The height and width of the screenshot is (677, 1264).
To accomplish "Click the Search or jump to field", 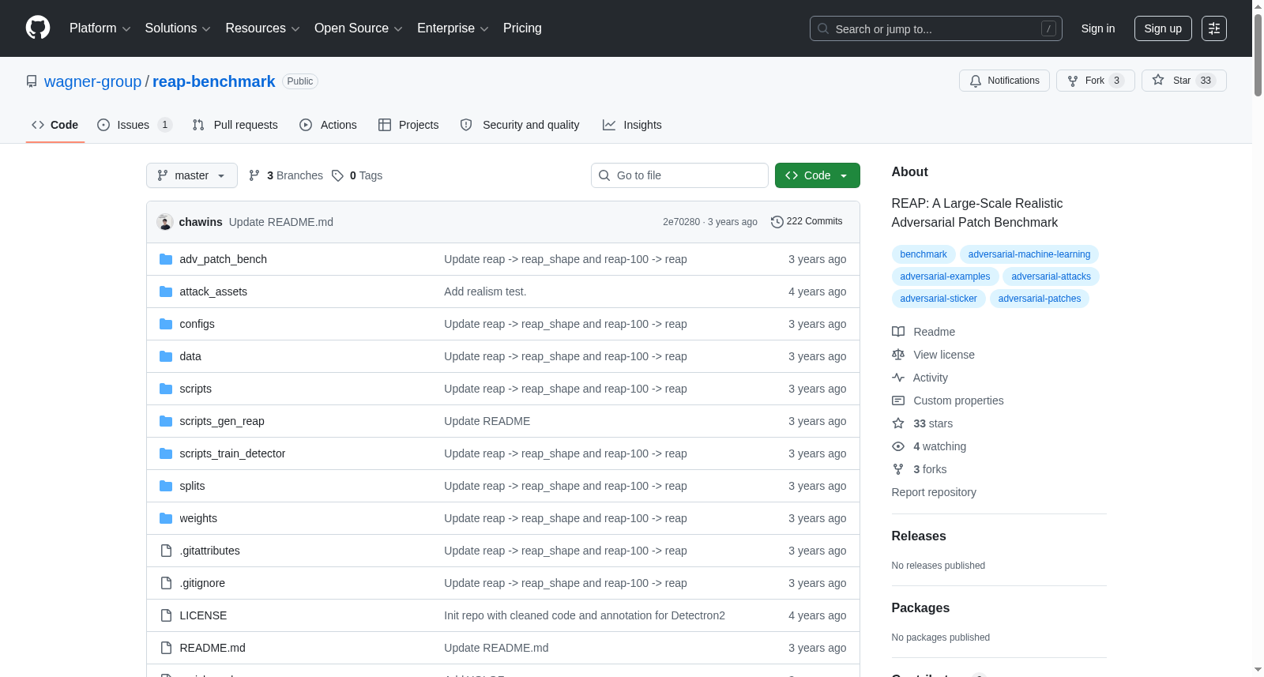I will (936, 28).
